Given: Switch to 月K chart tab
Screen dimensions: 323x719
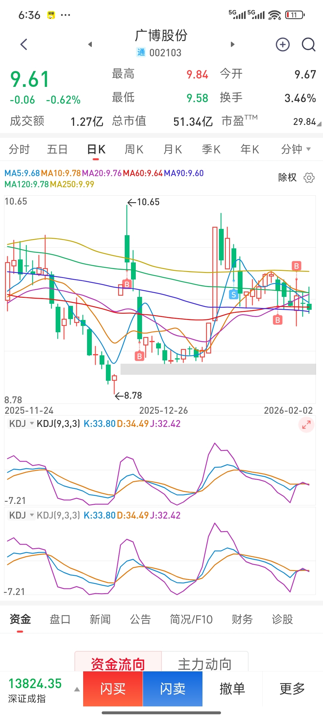Looking at the screenshot, I should pos(173,149).
